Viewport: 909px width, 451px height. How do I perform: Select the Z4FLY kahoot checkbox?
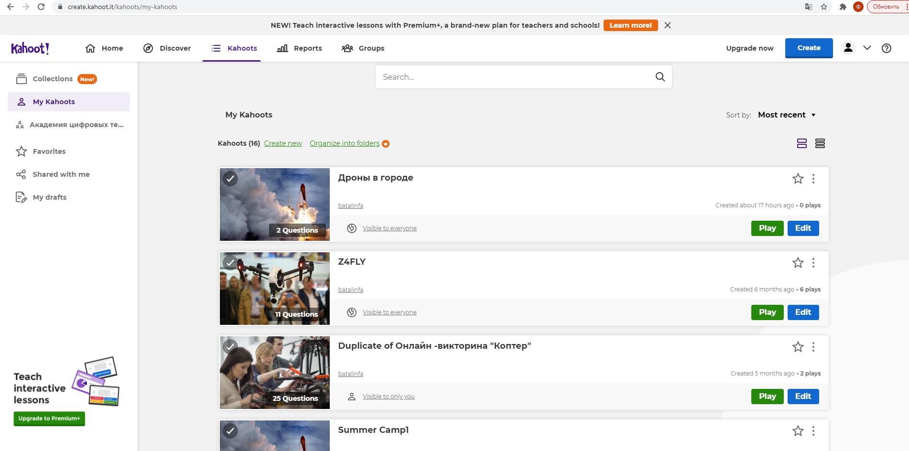point(230,263)
